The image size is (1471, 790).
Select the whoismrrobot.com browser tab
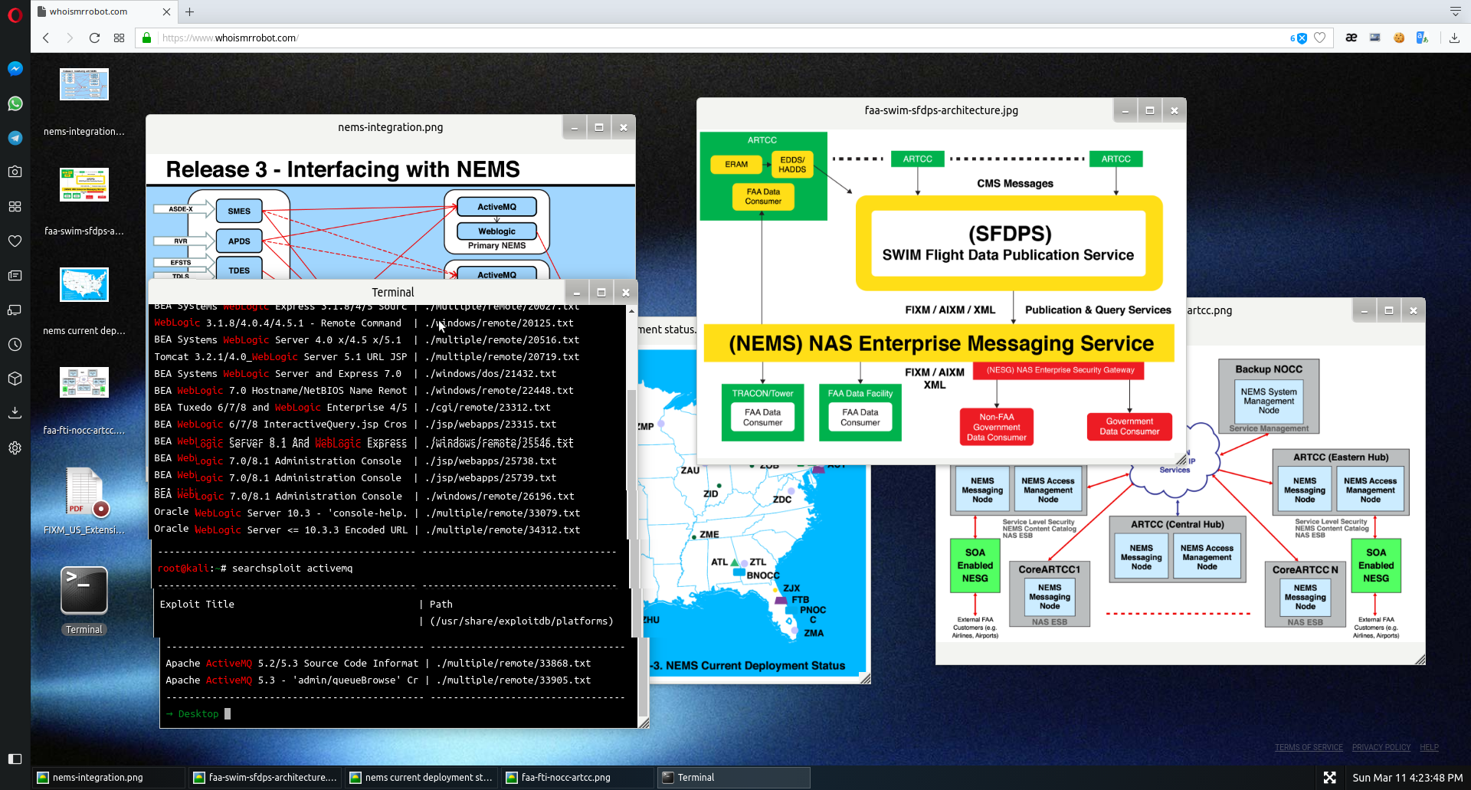[103, 11]
